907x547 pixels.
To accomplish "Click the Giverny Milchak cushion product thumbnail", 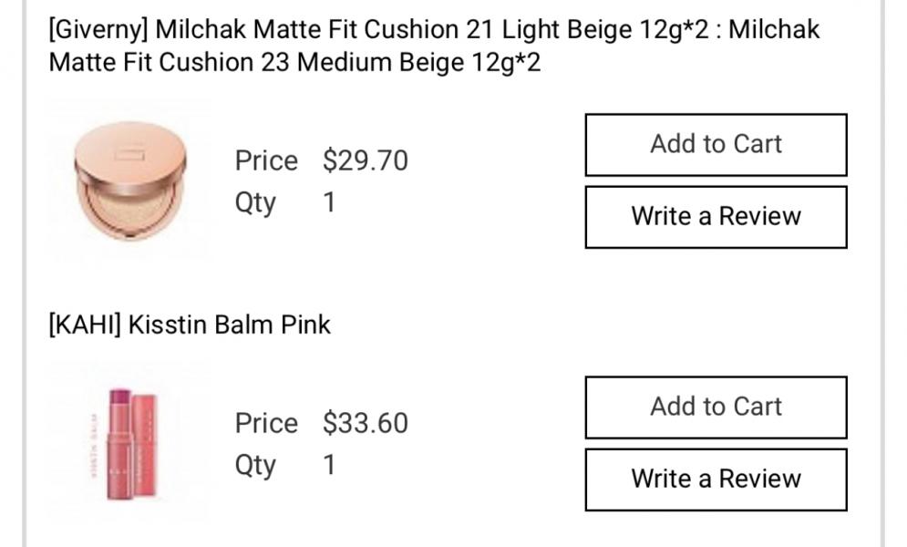I will pos(130,180).
